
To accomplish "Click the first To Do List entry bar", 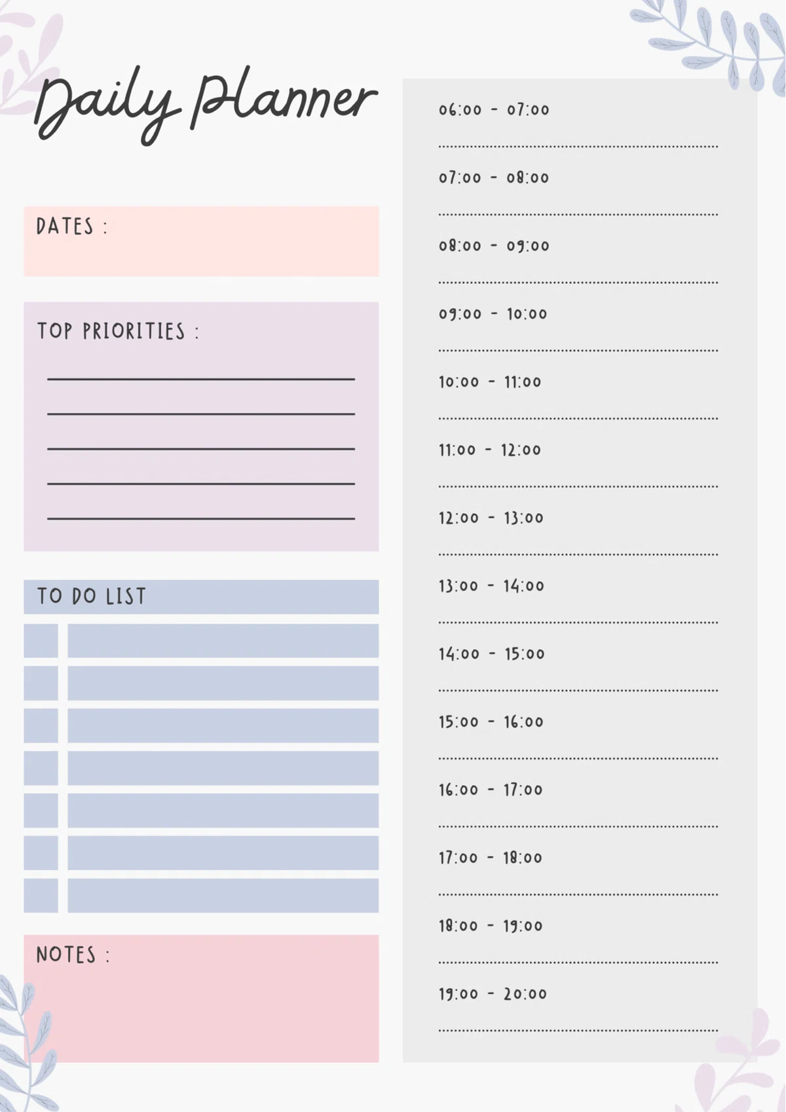I will click(x=223, y=640).
